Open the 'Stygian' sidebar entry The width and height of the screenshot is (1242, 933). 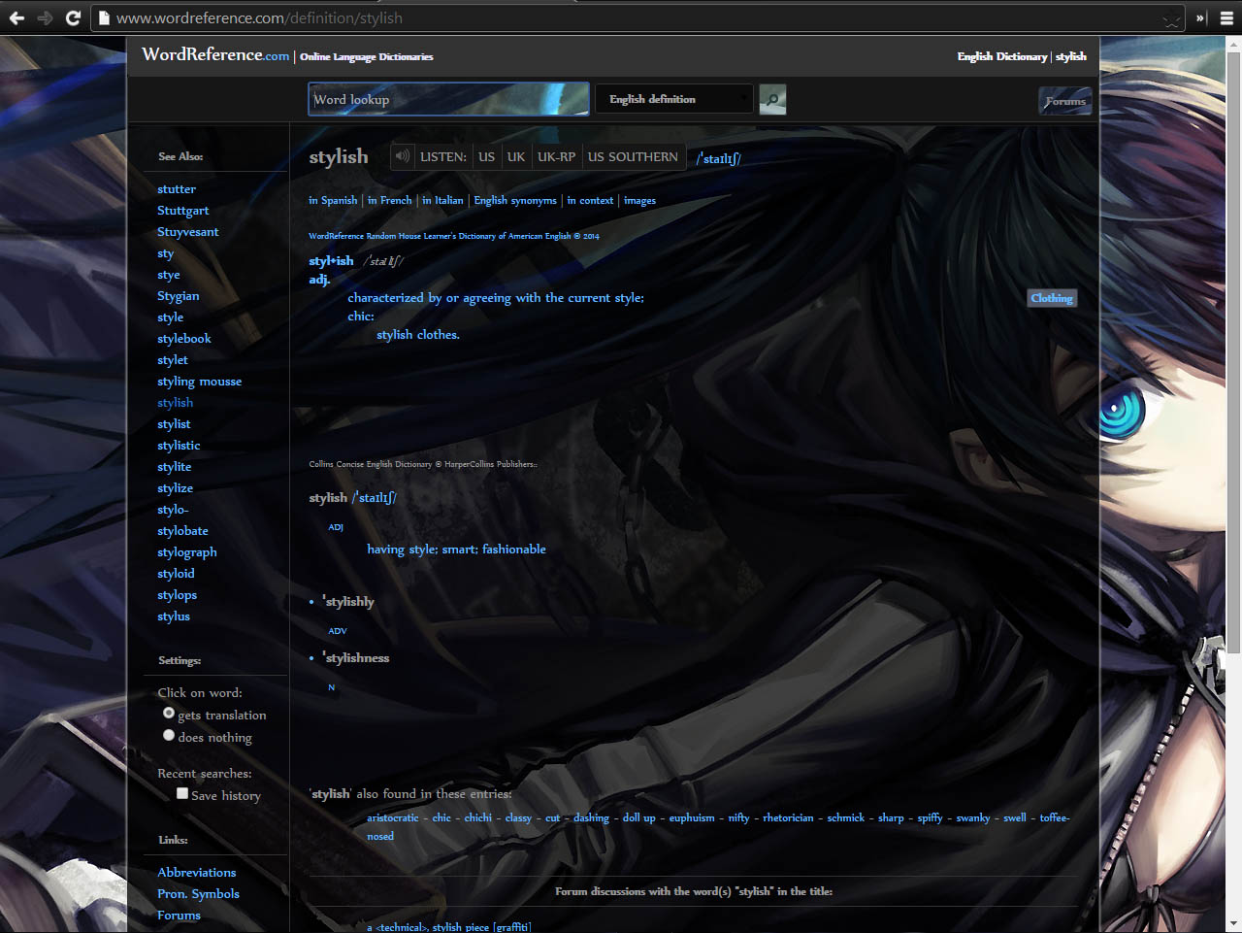pyautogui.click(x=178, y=295)
